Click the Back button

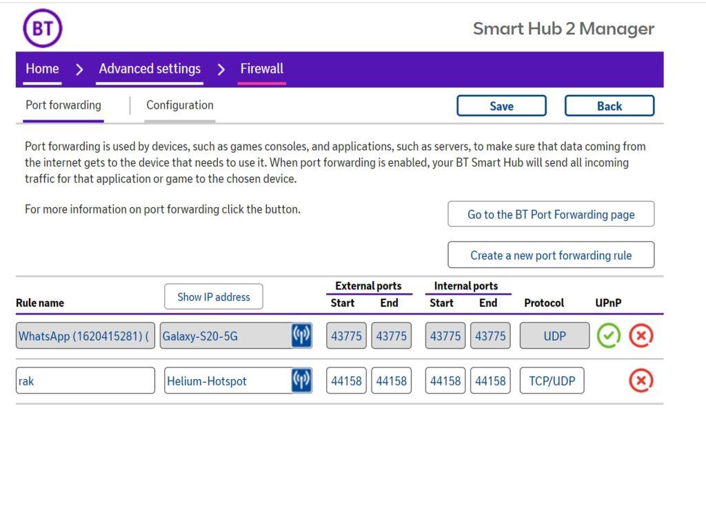pyautogui.click(x=609, y=106)
